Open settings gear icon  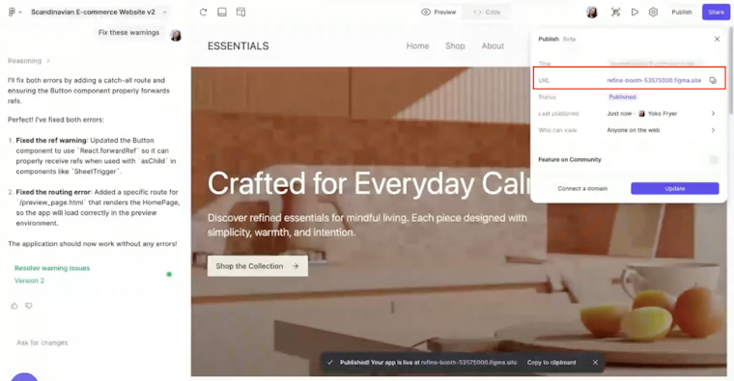tap(653, 13)
